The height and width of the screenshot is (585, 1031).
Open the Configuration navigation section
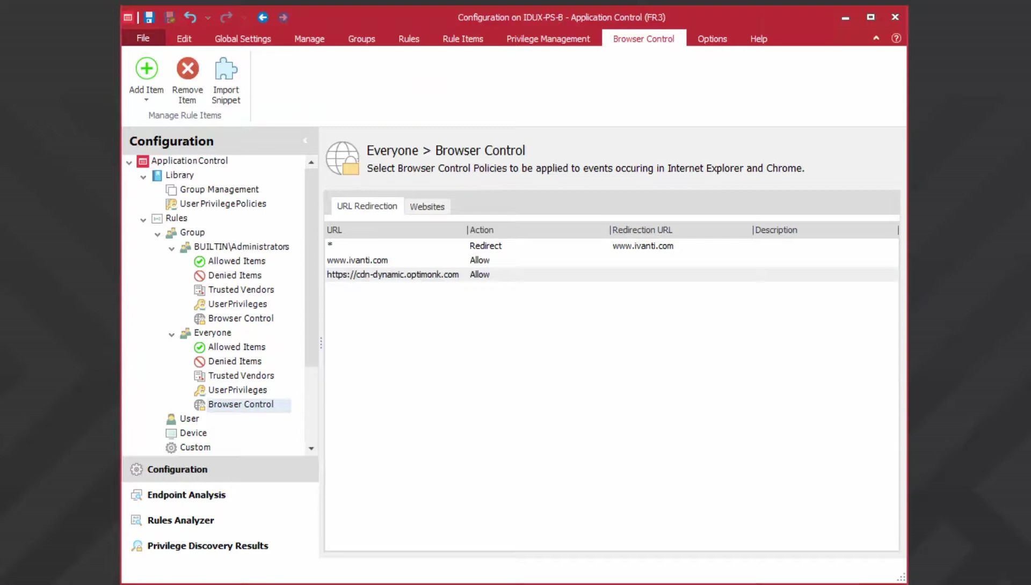(220, 469)
